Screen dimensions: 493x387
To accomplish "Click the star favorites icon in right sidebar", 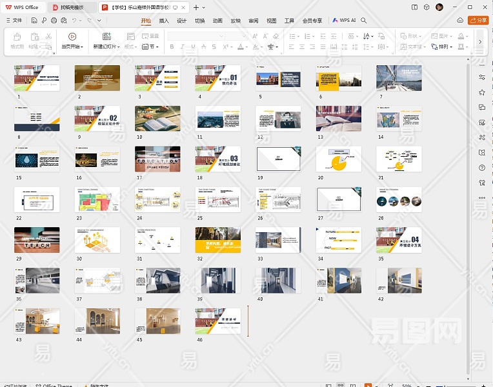I will pos(481,92).
